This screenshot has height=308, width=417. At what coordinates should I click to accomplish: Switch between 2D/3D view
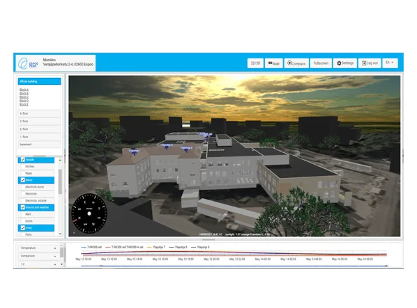(x=255, y=63)
